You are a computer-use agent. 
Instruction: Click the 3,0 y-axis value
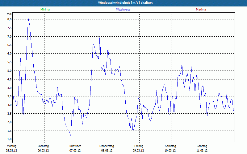[9, 105]
